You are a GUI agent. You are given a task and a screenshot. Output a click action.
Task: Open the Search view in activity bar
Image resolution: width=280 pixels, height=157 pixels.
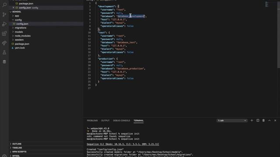4,5
